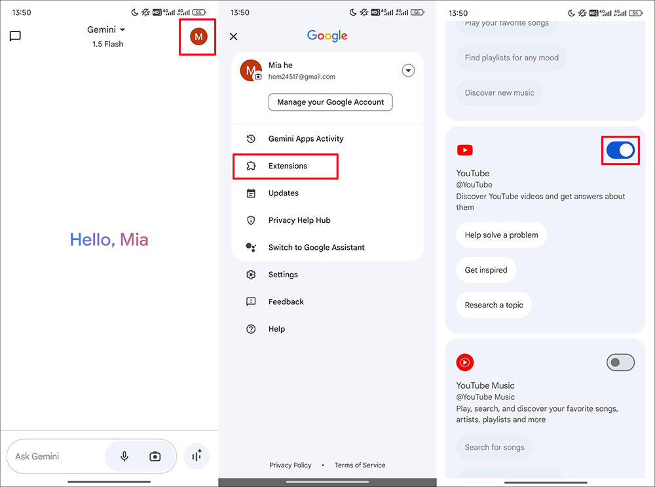This screenshot has height=487, width=655.
Task: Open the Feedback menu item
Action: pyautogui.click(x=327, y=302)
